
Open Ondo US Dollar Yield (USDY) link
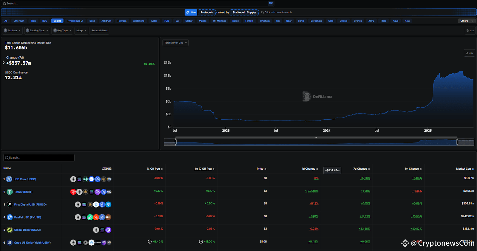(x=32, y=243)
